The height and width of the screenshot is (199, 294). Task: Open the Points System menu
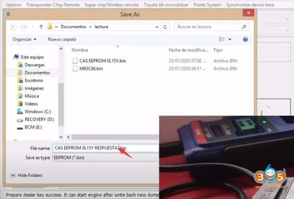pos(207,5)
